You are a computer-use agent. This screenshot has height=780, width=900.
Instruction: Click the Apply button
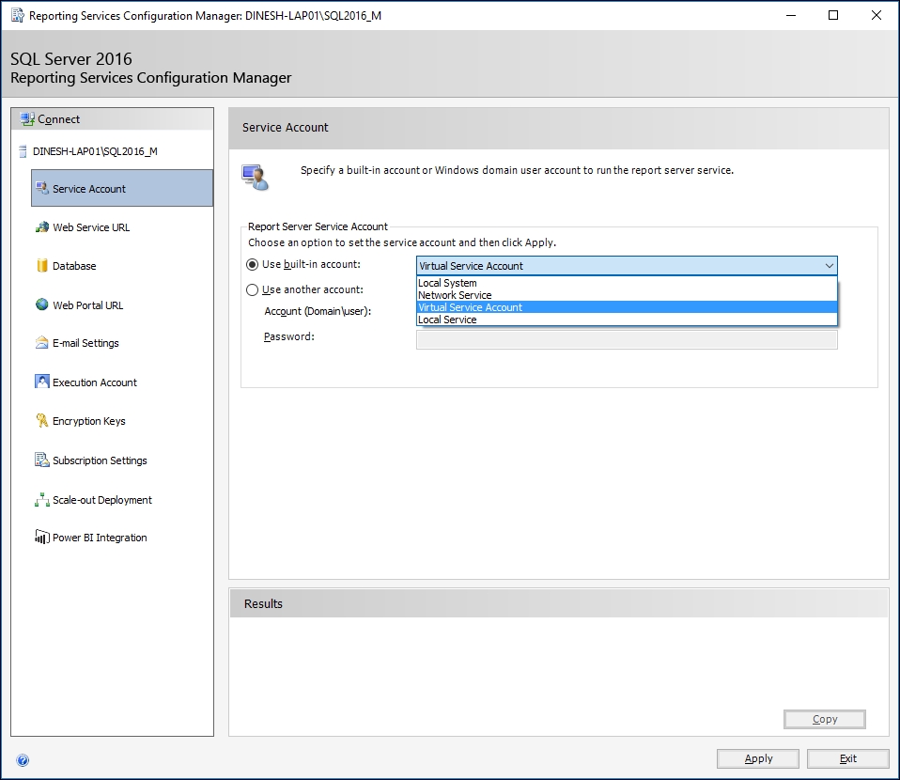[757, 758]
